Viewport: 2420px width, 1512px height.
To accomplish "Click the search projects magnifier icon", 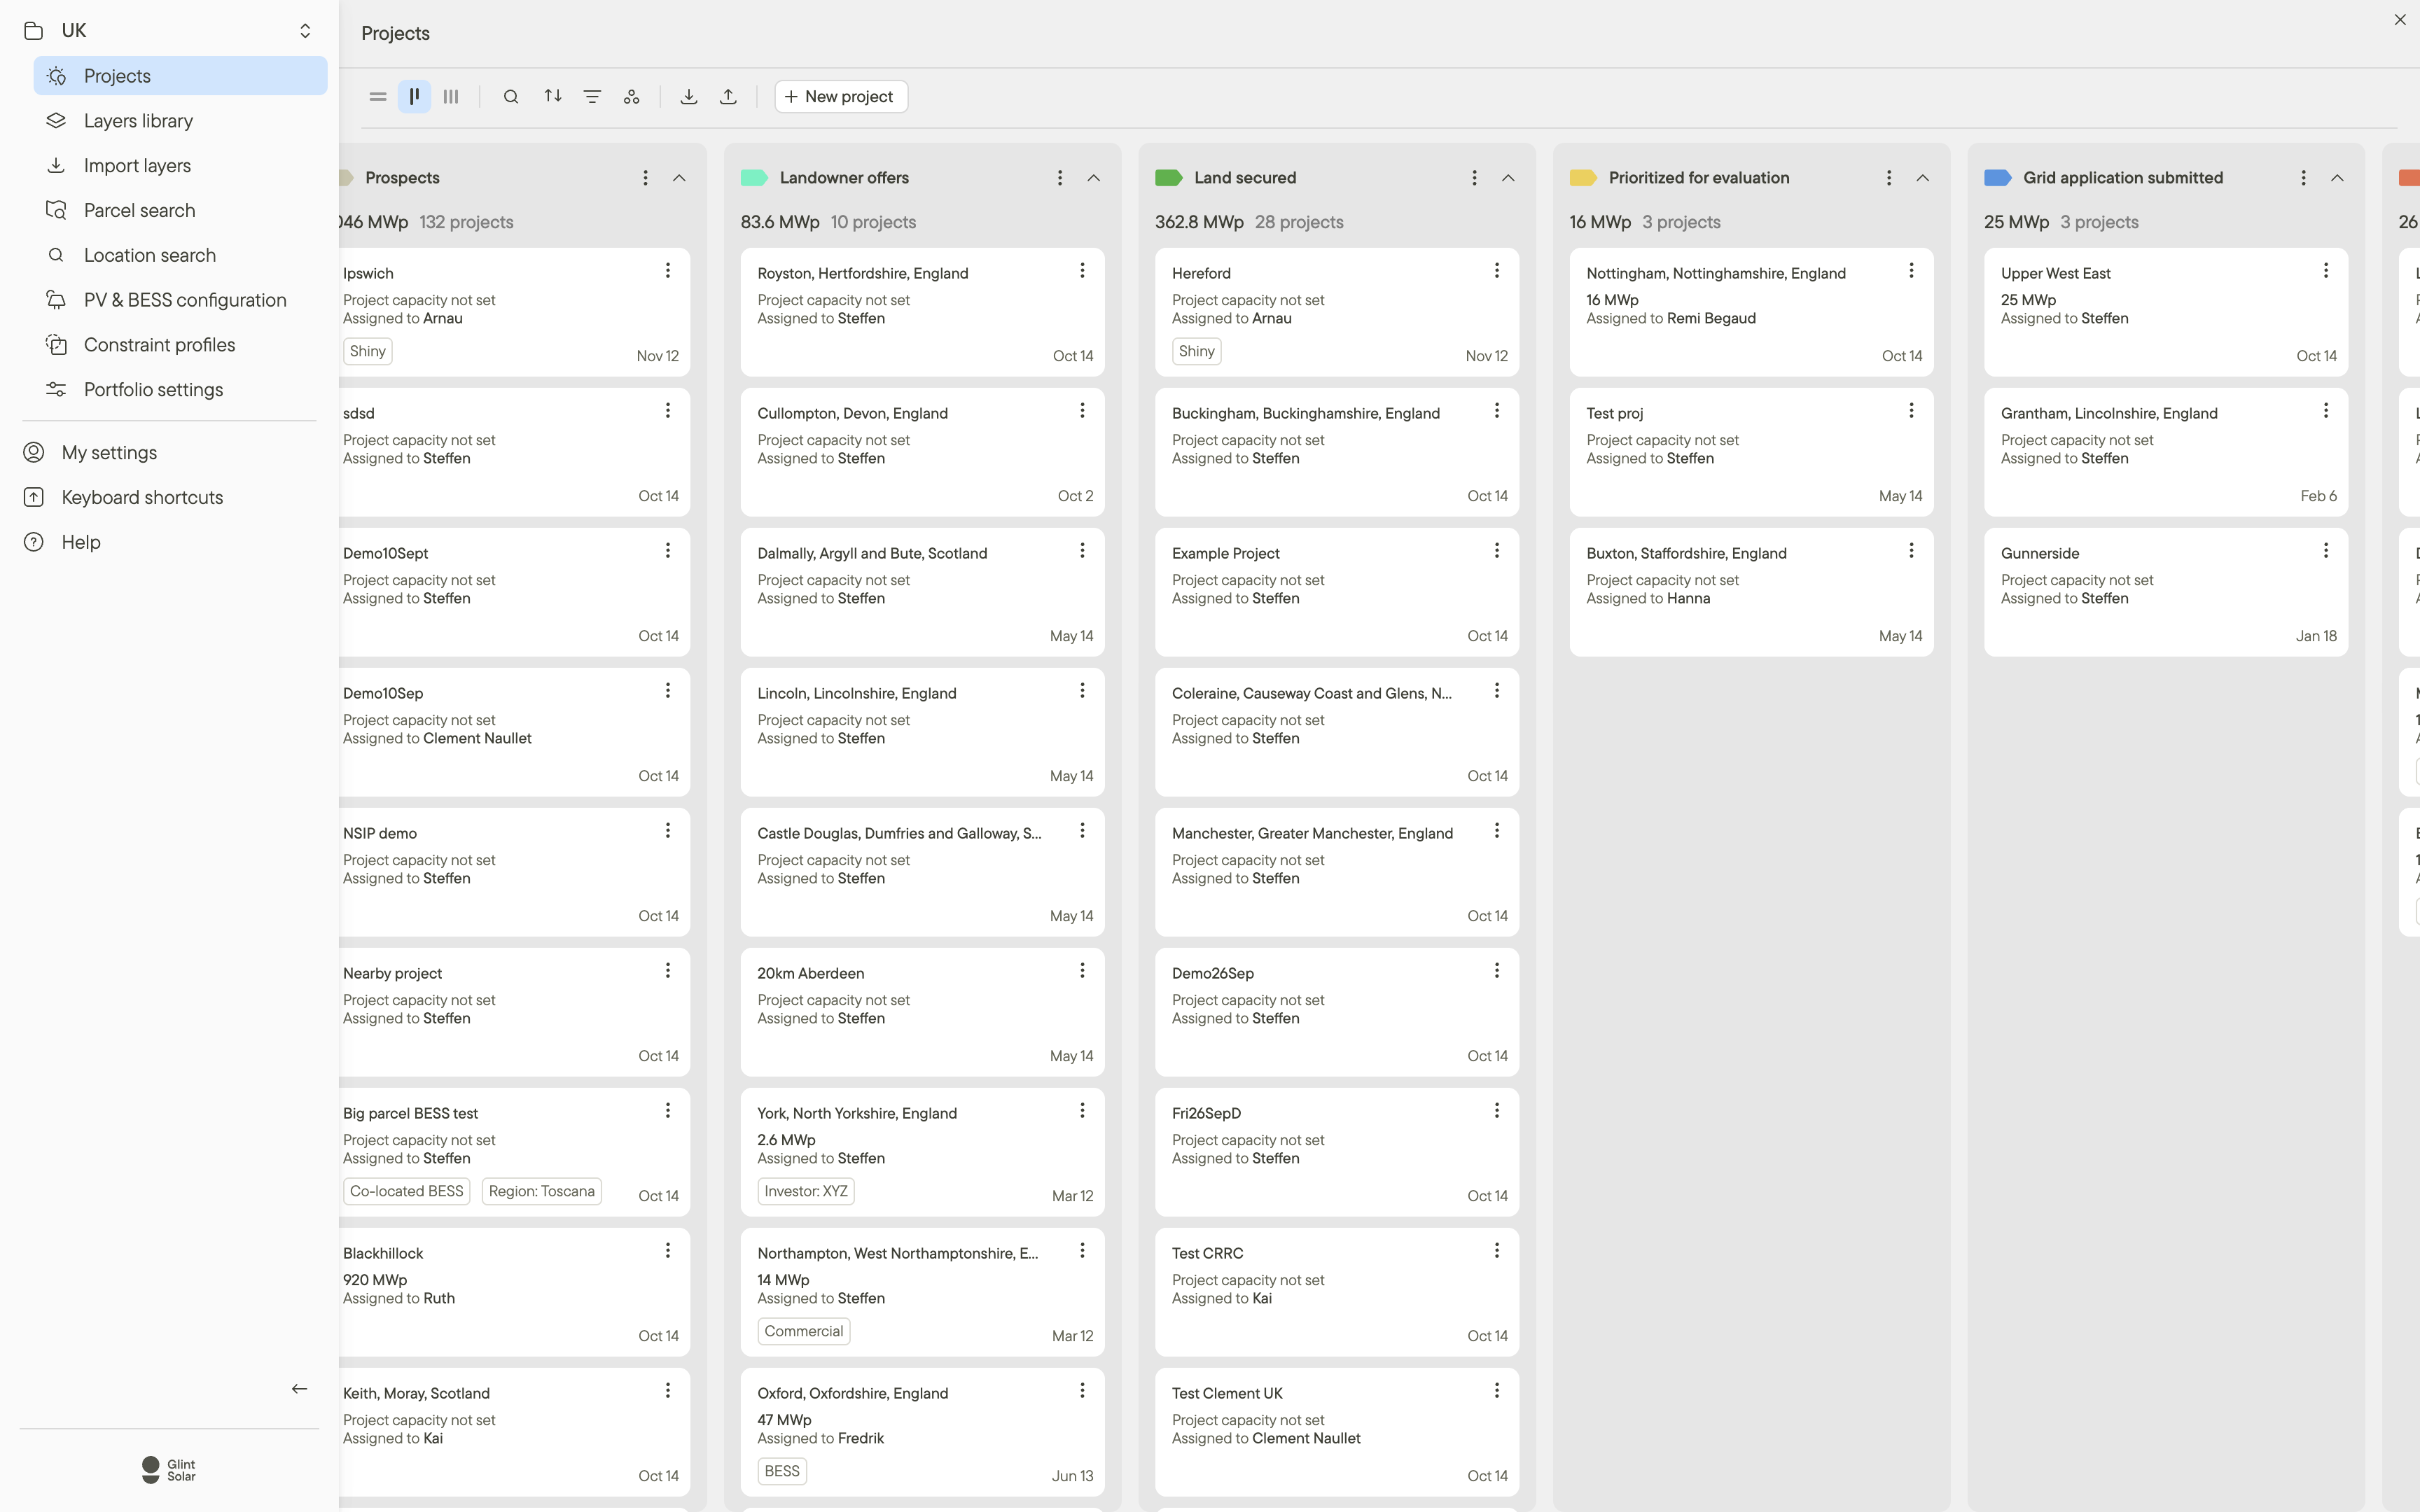I will [511, 97].
